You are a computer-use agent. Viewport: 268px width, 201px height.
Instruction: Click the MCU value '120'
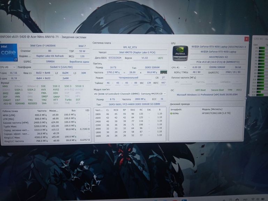82,56
